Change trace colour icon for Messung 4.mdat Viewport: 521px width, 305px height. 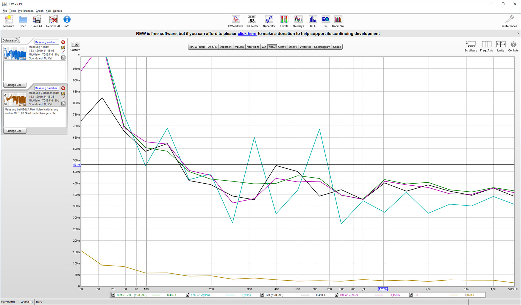pos(63,52)
